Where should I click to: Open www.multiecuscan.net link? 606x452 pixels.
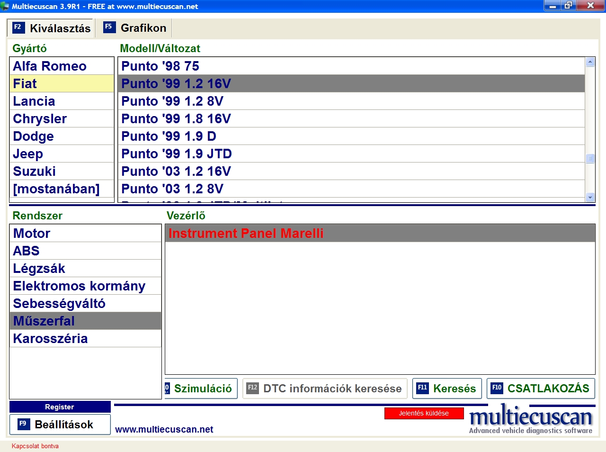164,429
